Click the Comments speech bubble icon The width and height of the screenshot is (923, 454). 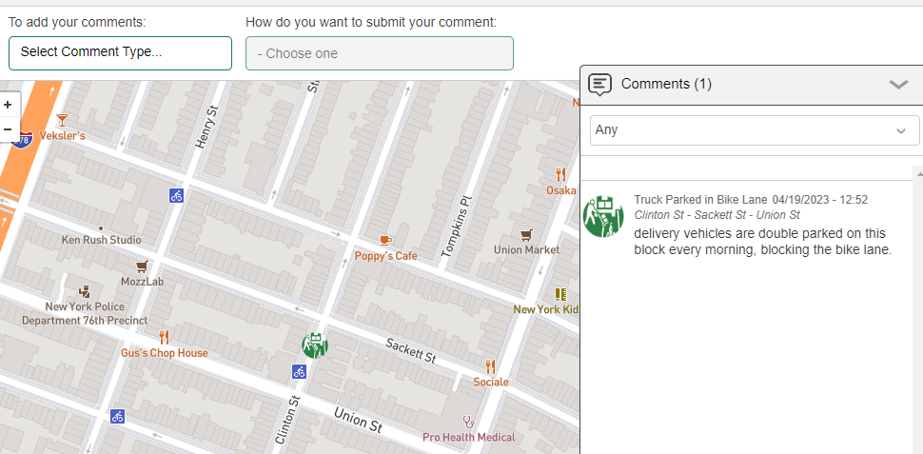(x=599, y=85)
